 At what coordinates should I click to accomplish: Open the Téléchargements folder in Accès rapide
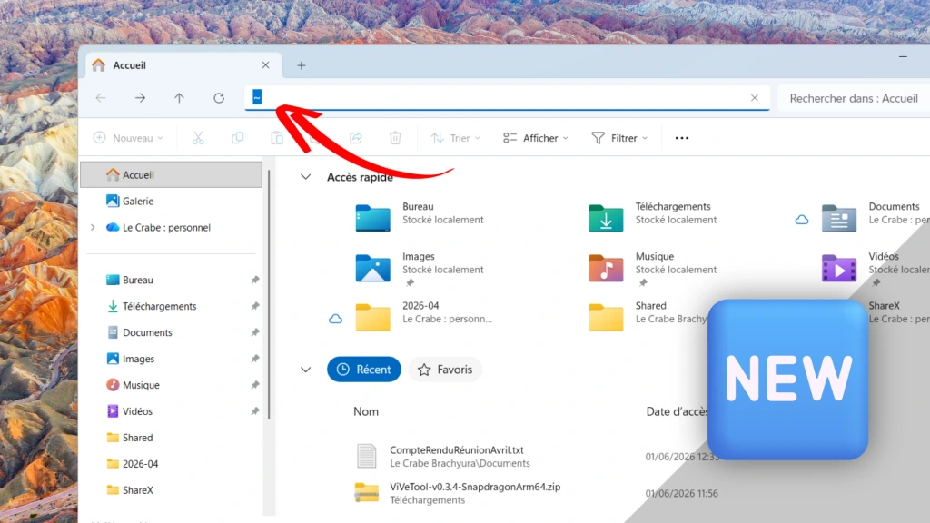point(652,216)
